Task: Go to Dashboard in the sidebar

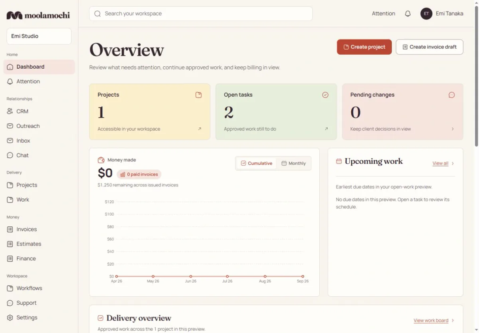Action: click(x=39, y=67)
